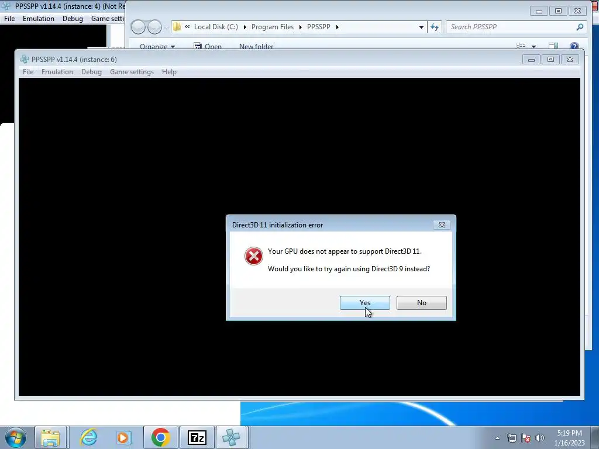Open Windows Explorer from taskbar

coord(50,437)
